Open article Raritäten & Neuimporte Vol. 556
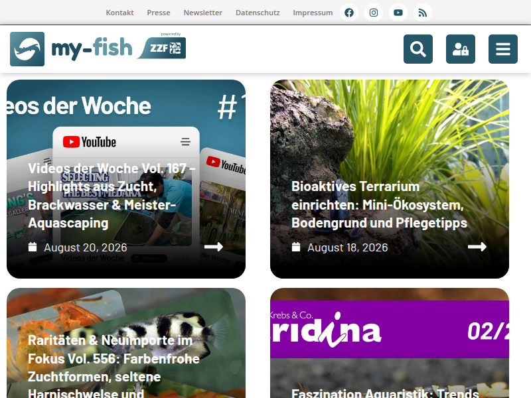Screen dimensions: 531x398 pos(114,367)
